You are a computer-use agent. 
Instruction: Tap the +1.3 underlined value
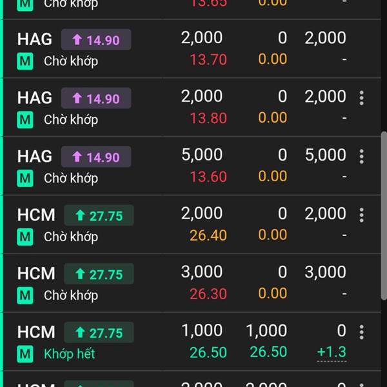[x=332, y=352]
